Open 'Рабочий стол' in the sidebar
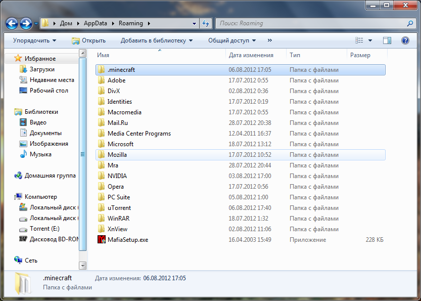This screenshot has height=301, width=421. coord(49,91)
